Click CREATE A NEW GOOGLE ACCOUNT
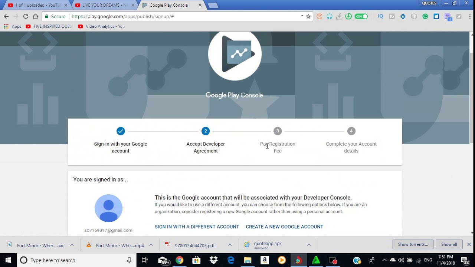This screenshot has height=267, width=475. tap(284, 227)
